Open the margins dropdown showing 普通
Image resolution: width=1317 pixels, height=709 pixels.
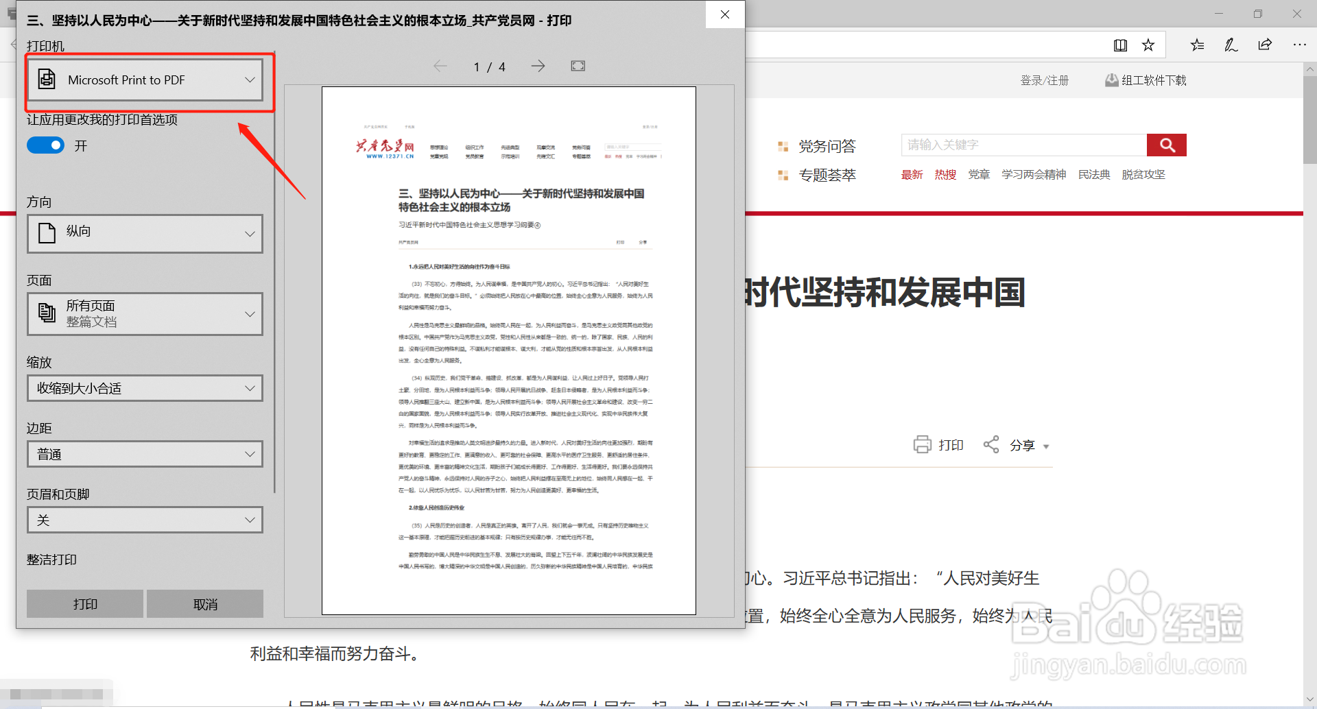click(x=145, y=454)
